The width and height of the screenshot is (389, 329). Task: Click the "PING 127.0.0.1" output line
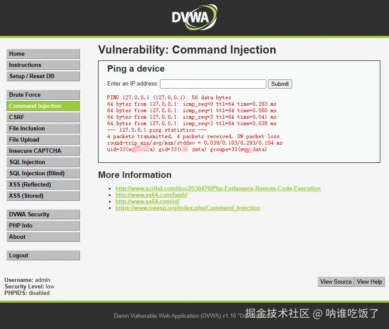(x=169, y=98)
